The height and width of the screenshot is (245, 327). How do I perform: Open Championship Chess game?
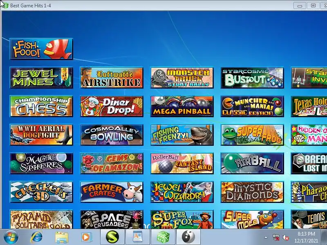click(41, 106)
